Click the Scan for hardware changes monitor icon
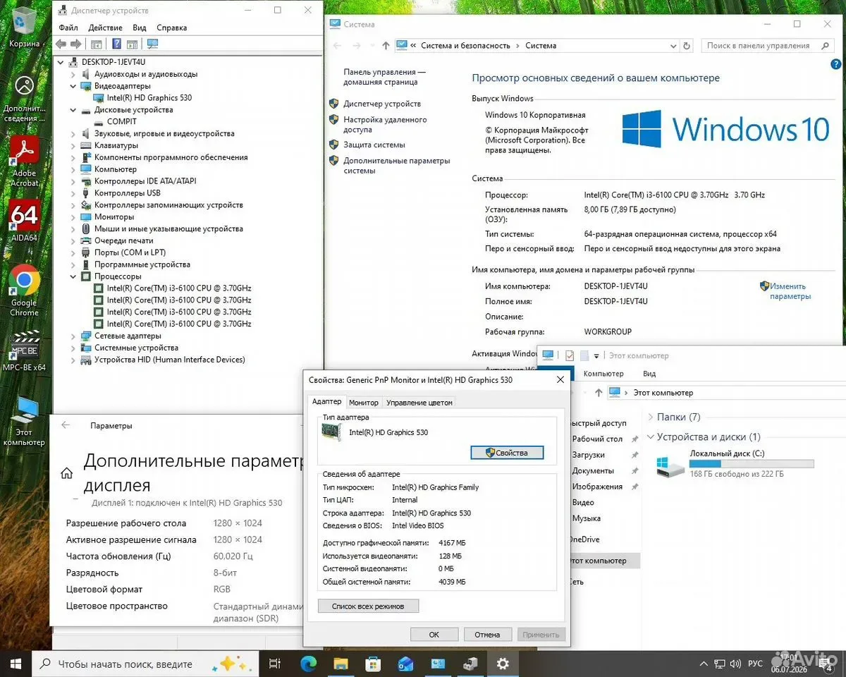The image size is (846, 677). [x=153, y=44]
